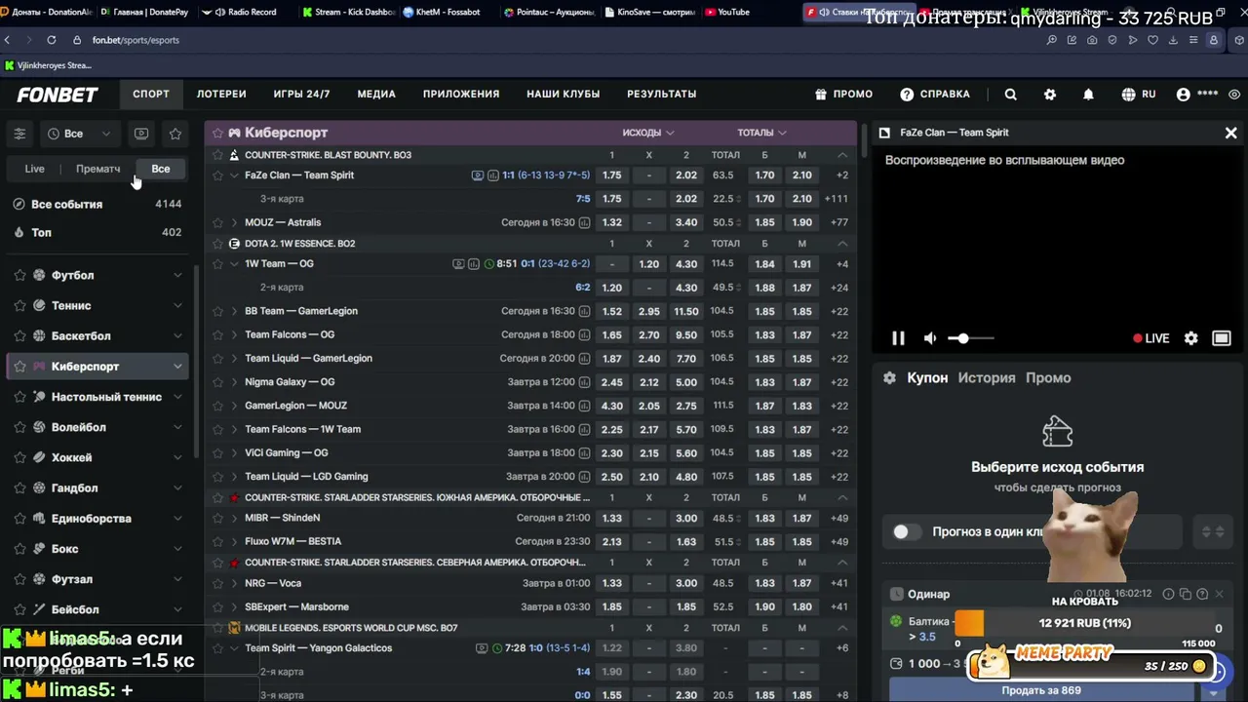
Task: Switch to the Live events tab
Action: pyautogui.click(x=34, y=169)
